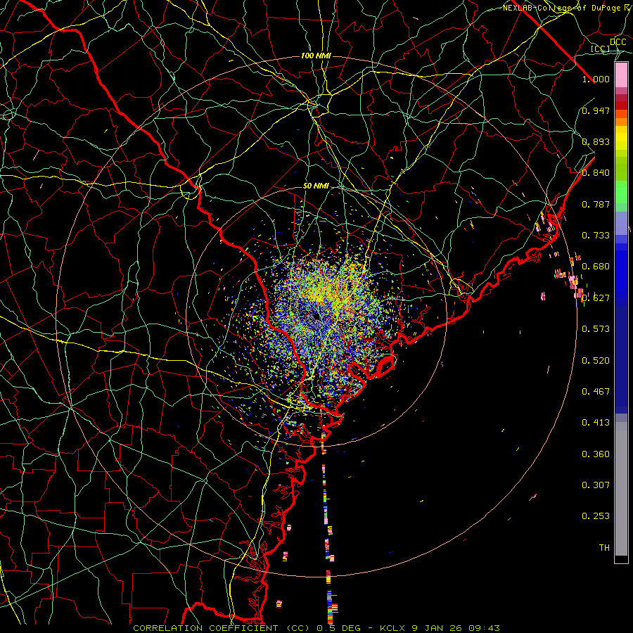Select the 0.253 scale value
This screenshot has height=633, width=633.
[x=596, y=516]
